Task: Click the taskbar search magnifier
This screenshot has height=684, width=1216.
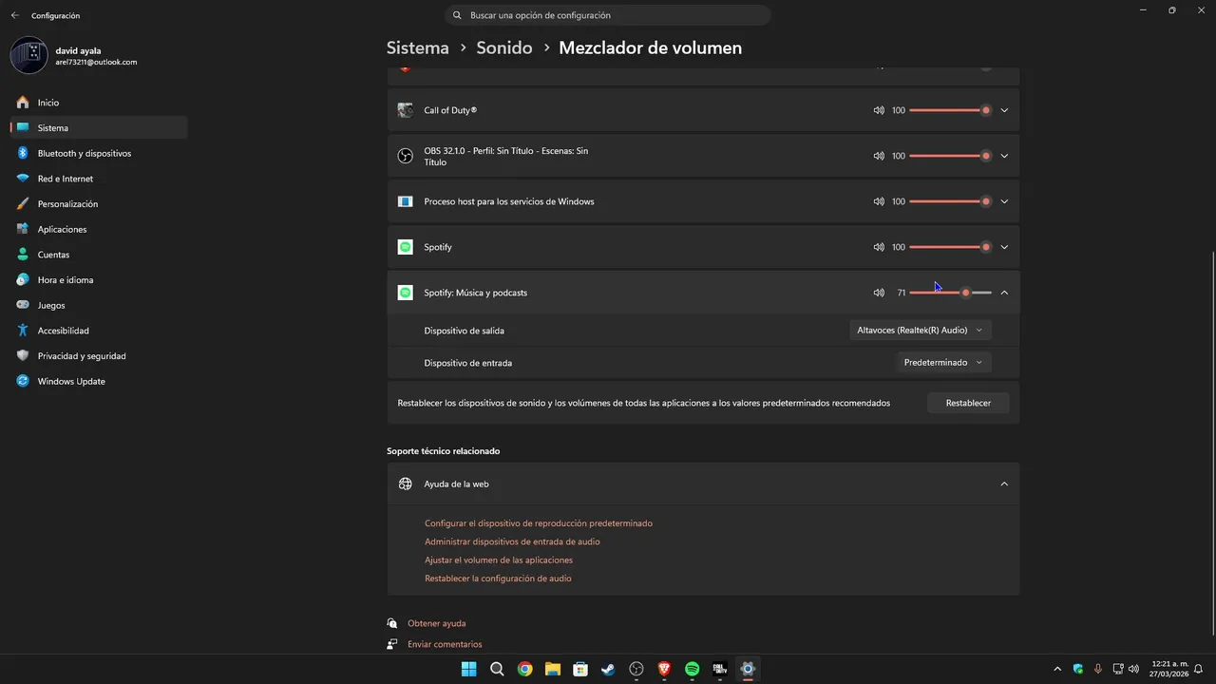Action: coord(496,669)
